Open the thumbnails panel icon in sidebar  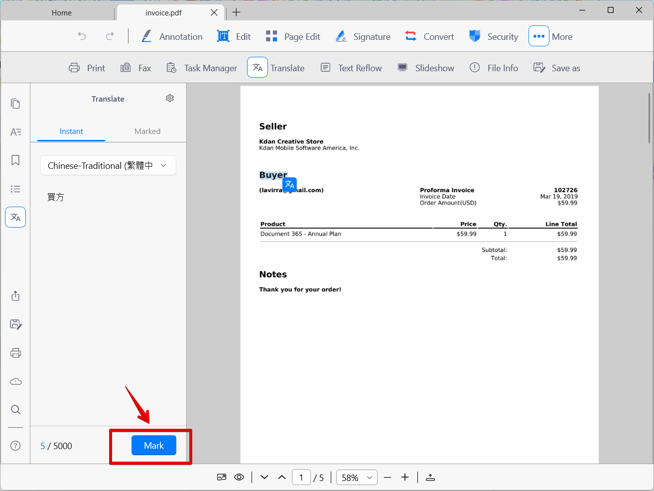click(x=15, y=104)
